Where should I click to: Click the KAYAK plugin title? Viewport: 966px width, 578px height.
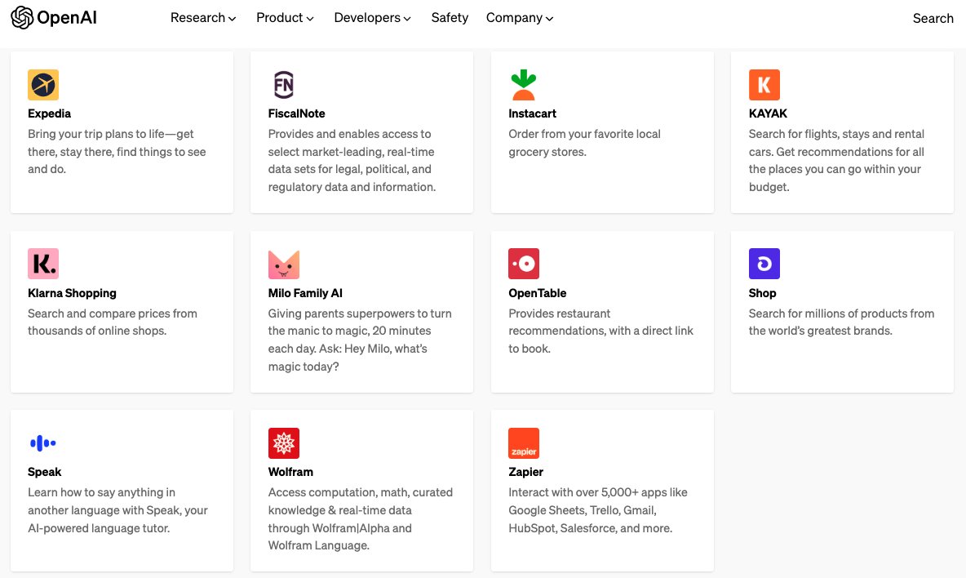pyautogui.click(x=768, y=113)
